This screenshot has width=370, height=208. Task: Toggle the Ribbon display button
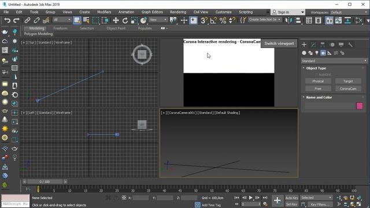[x=329, y=21]
